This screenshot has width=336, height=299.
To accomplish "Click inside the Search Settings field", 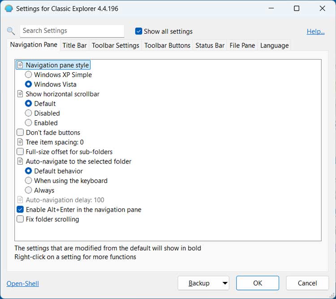I will pyautogui.click(x=72, y=31).
